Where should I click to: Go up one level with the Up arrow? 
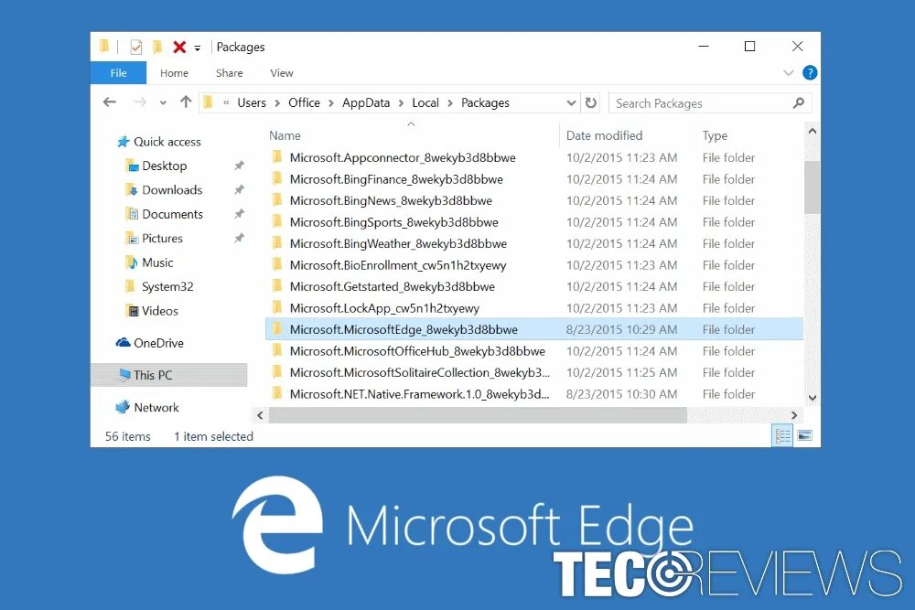point(186,102)
